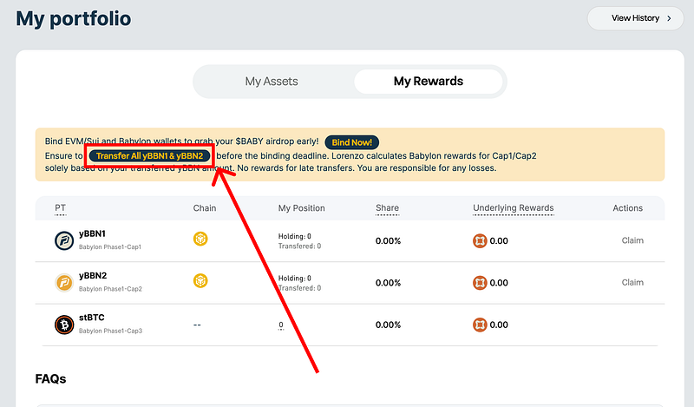The image size is (694, 407).
Task: Click the yBBN2 underlying rewards icon
Action: coord(479,282)
